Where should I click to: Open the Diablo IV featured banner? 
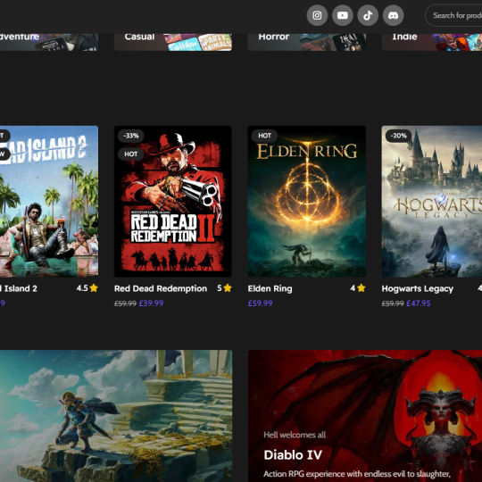pos(365,416)
